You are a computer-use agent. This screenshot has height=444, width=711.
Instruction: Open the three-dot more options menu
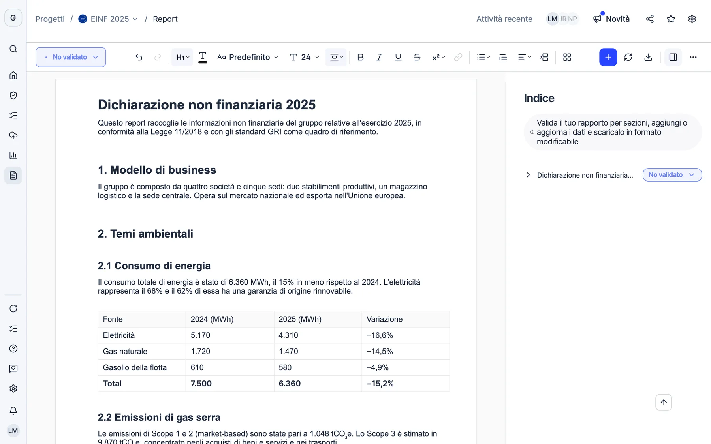[x=693, y=57]
